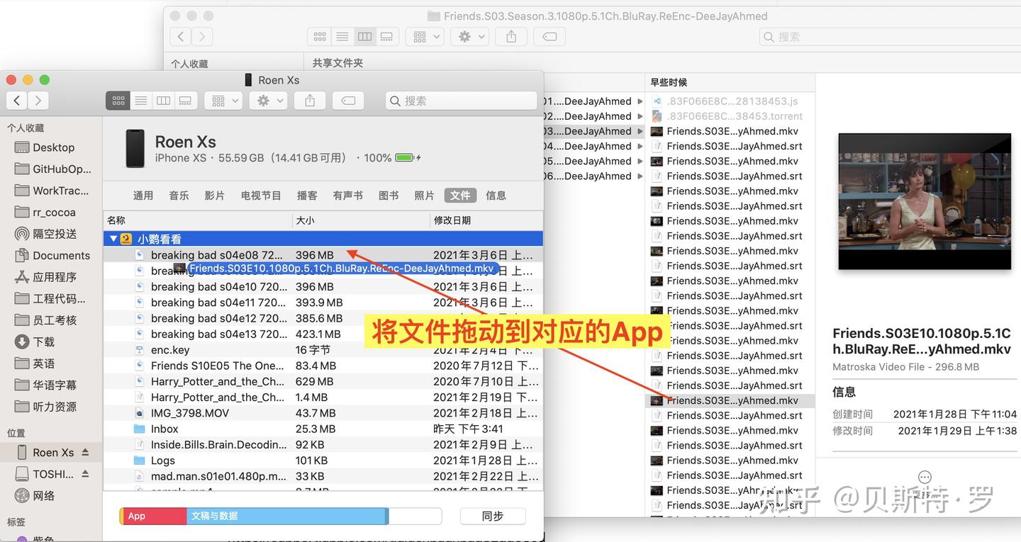Select column view in Roen Xs window
The width and height of the screenshot is (1021, 542).
pos(163,101)
